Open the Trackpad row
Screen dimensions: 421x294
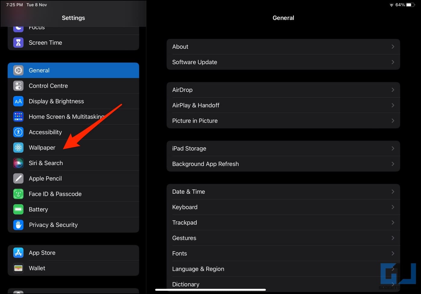pyautogui.click(x=283, y=223)
